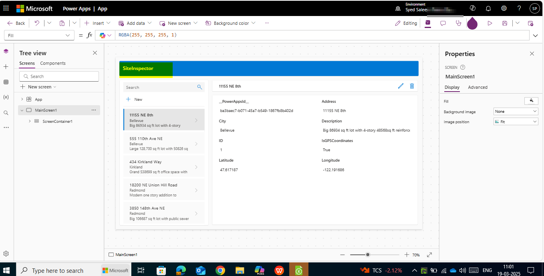Open the undo options dropdown arrow
This screenshot has height=276, width=544.
coord(49,23)
